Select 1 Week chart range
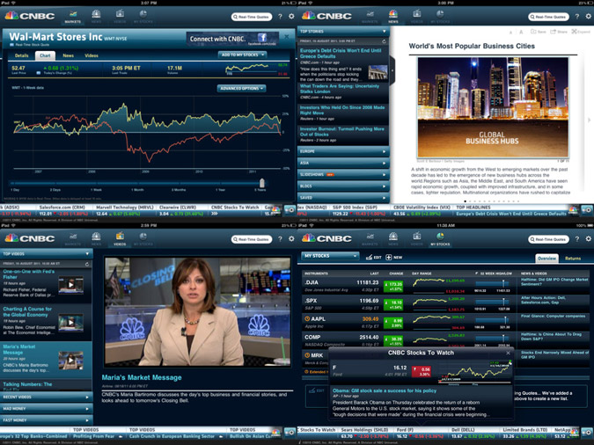This screenshot has width=594, height=445. tap(96, 190)
